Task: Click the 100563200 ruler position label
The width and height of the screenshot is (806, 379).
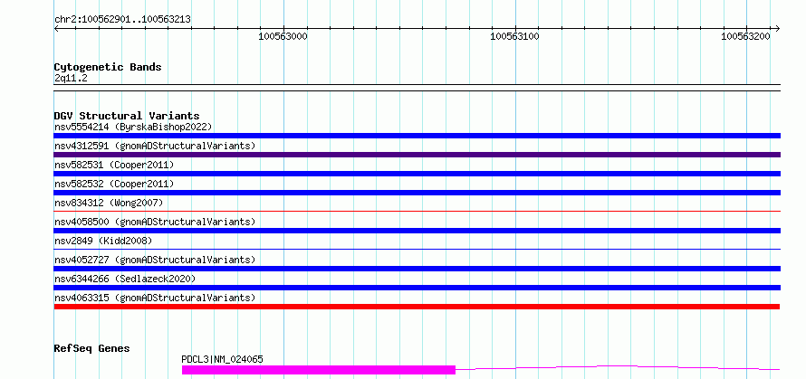Action: pyautogui.click(x=745, y=36)
